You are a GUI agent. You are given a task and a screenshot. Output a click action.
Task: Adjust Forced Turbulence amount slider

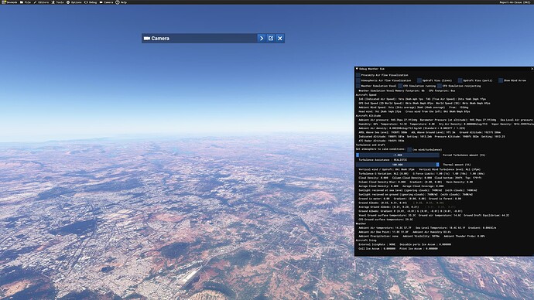pos(398,155)
